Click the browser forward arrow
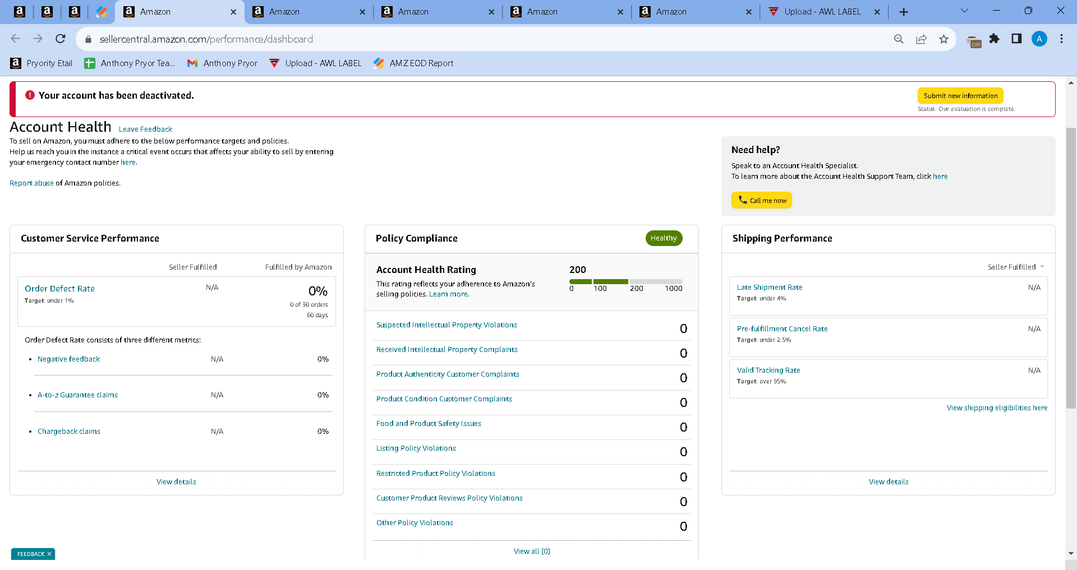Image resolution: width=1077 pixels, height=570 pixels. coord(38,39)
